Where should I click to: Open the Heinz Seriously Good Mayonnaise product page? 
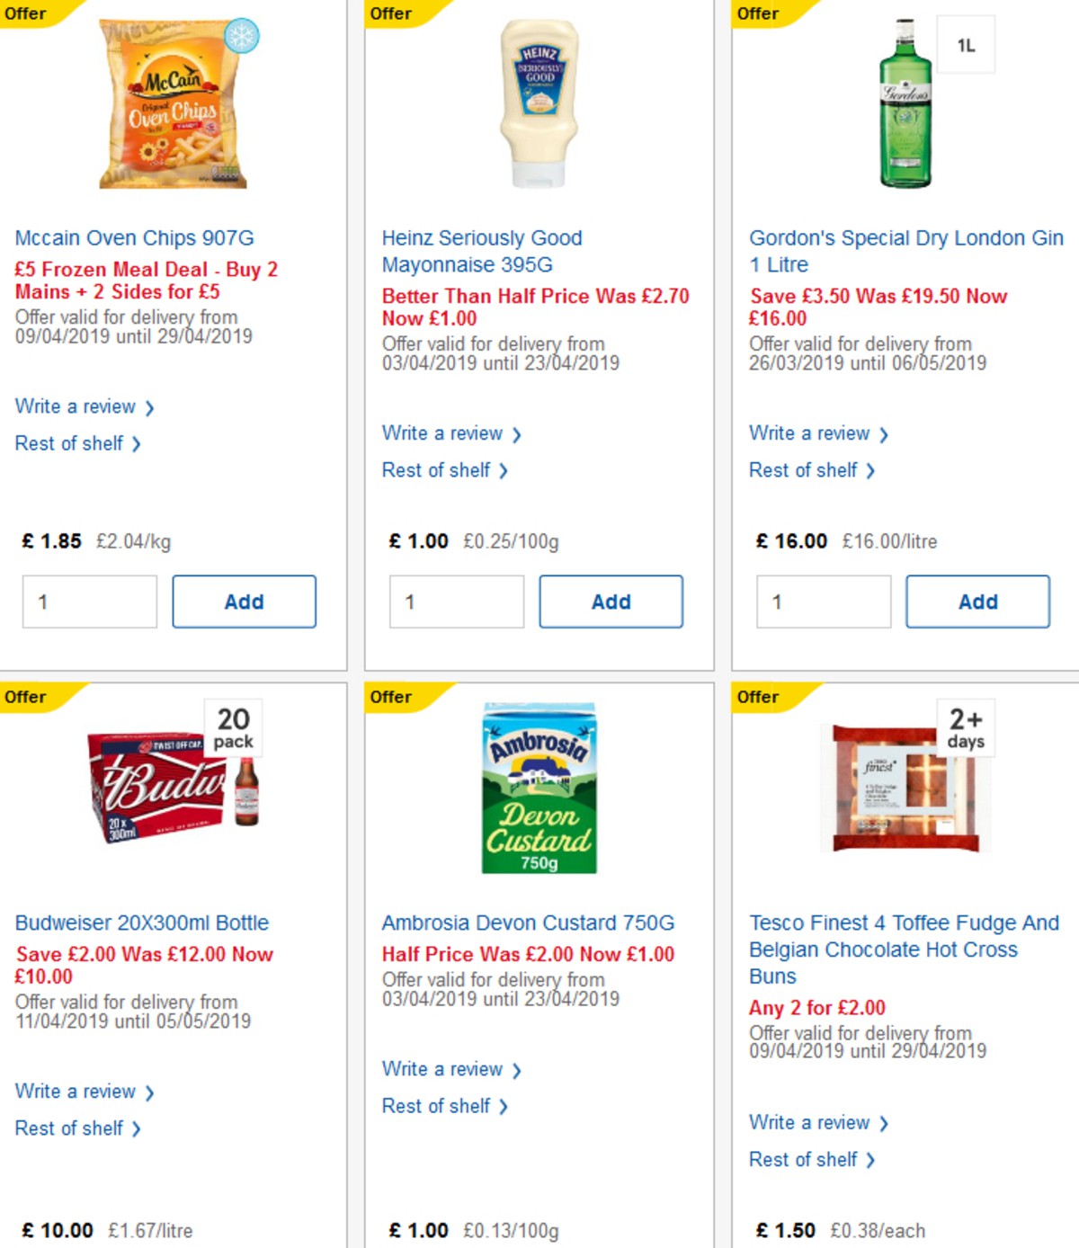482,251
